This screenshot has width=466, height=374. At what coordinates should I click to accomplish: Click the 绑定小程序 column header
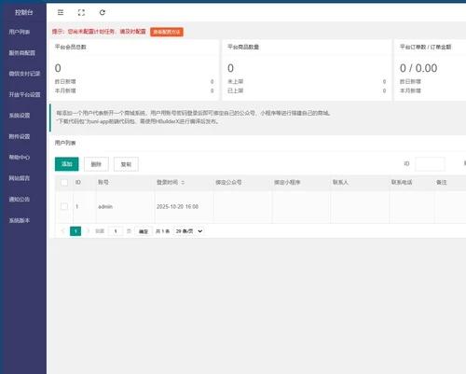[287, 182]
